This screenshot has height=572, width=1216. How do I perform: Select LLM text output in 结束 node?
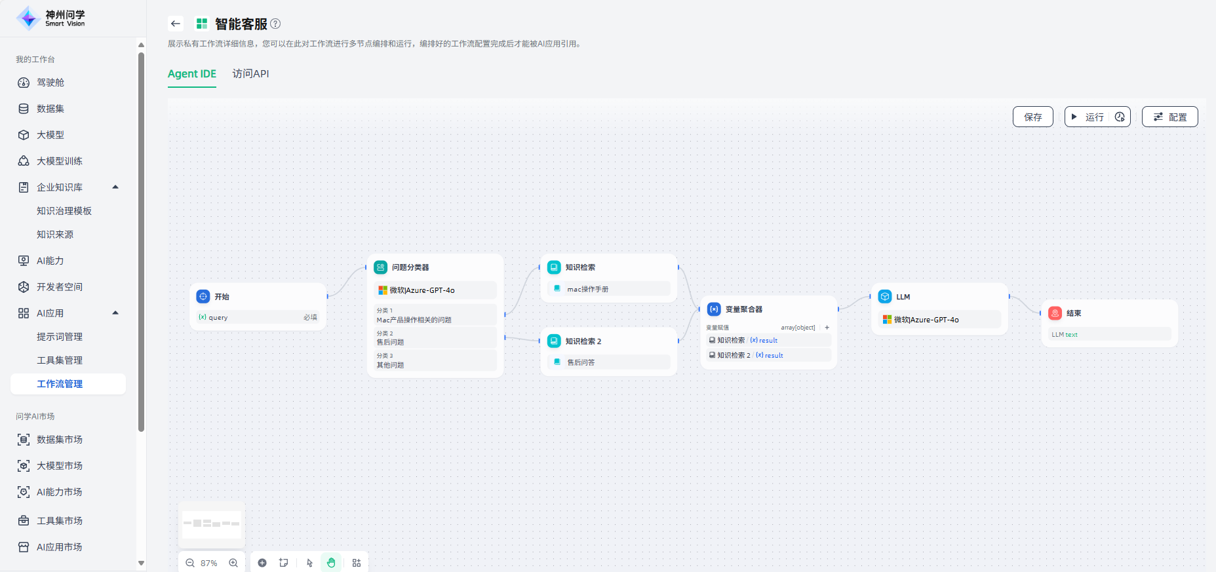[x=1109, y=334]
